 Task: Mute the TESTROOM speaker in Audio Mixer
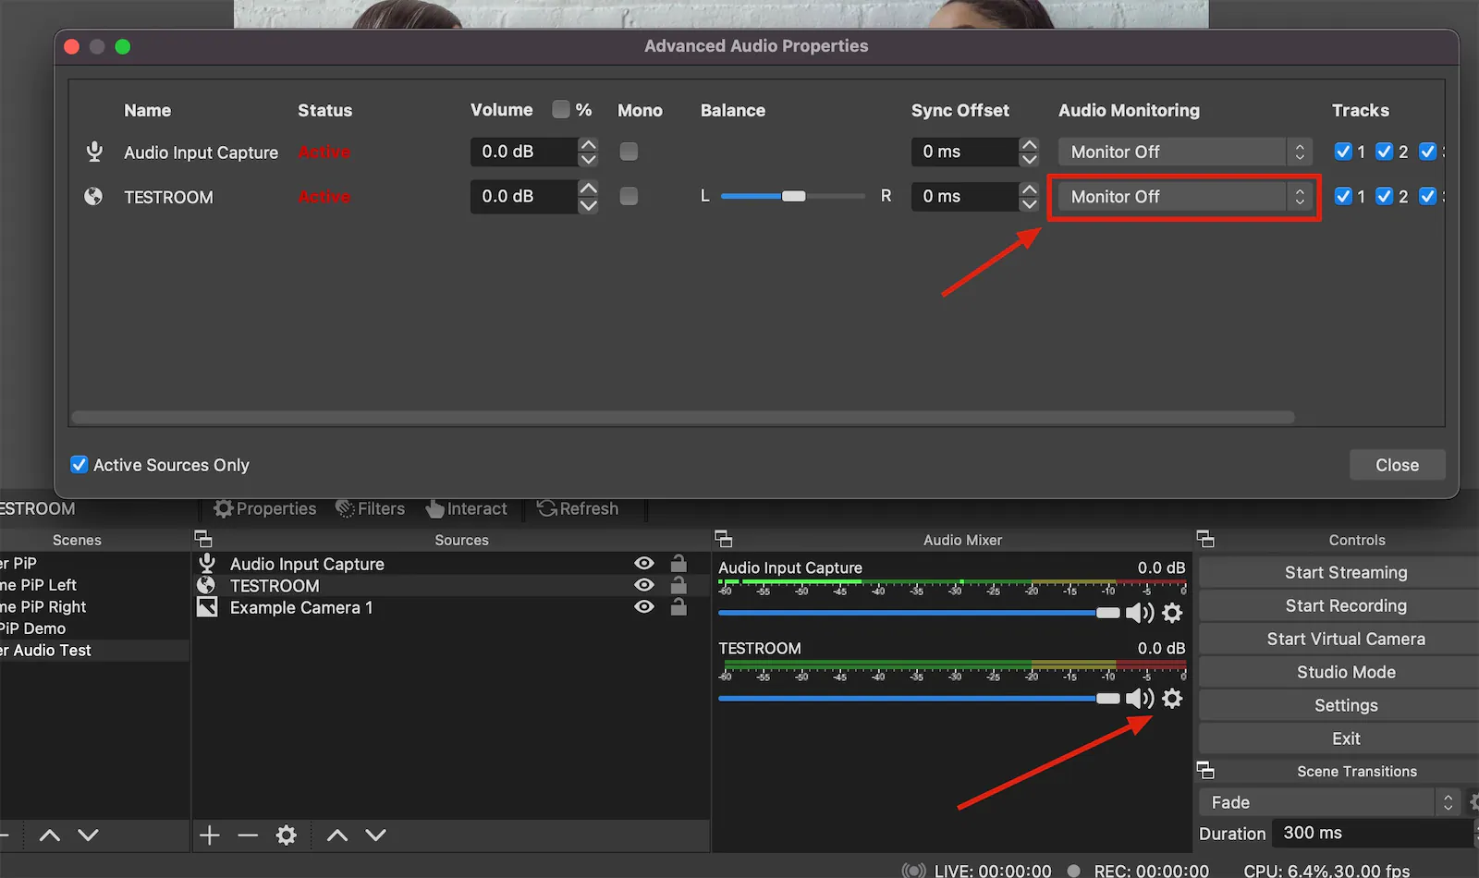pos(1139,699)
